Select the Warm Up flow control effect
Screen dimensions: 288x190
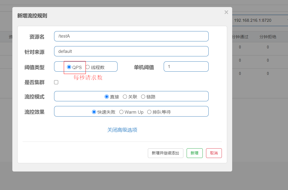[x=121, y=112]
